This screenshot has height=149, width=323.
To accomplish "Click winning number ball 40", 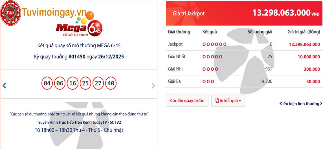I will (x=111, y=83).
